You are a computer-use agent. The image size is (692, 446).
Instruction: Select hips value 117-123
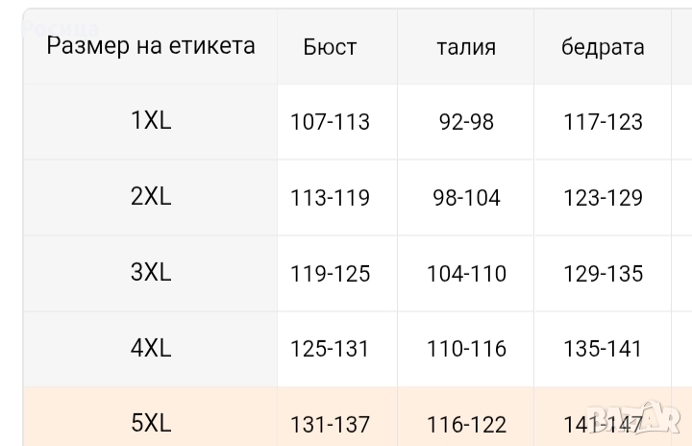(x=603, y=122)
